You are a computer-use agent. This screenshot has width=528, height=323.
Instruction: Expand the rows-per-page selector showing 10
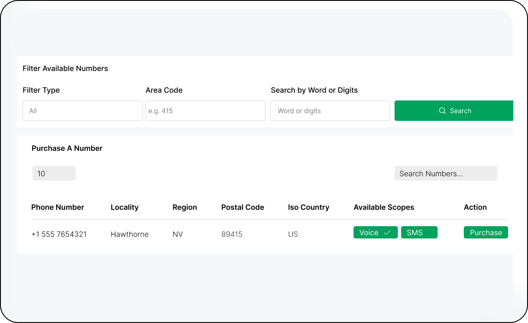(54, 174)
